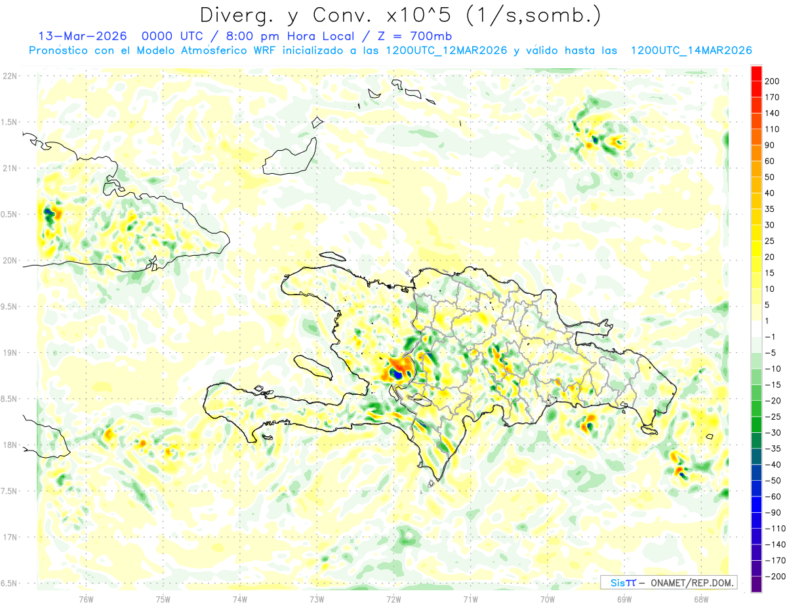Screen dimensions: 787x608
Task: Click the "70W" longitude label
Action: pos(548,599)
